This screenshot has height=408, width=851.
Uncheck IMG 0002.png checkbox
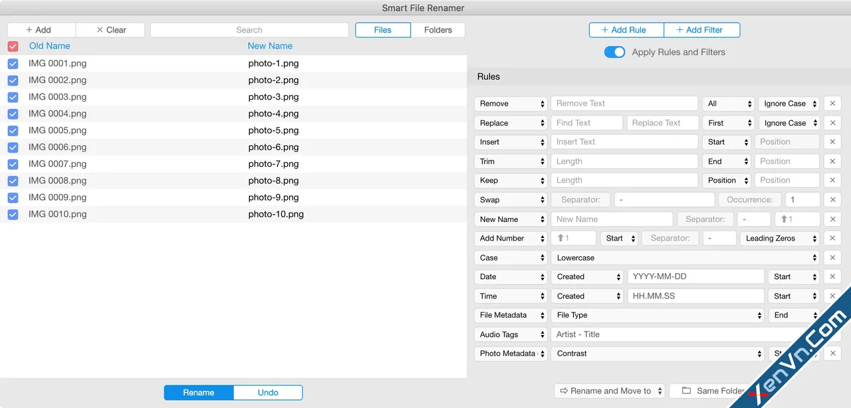coord(13,80)
